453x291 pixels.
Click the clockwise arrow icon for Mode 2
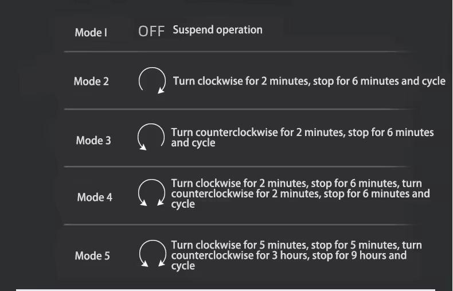tap(152, 81)
